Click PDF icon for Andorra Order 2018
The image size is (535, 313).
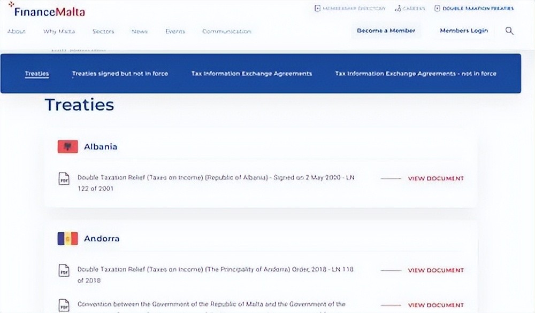[x=64, y=271]
